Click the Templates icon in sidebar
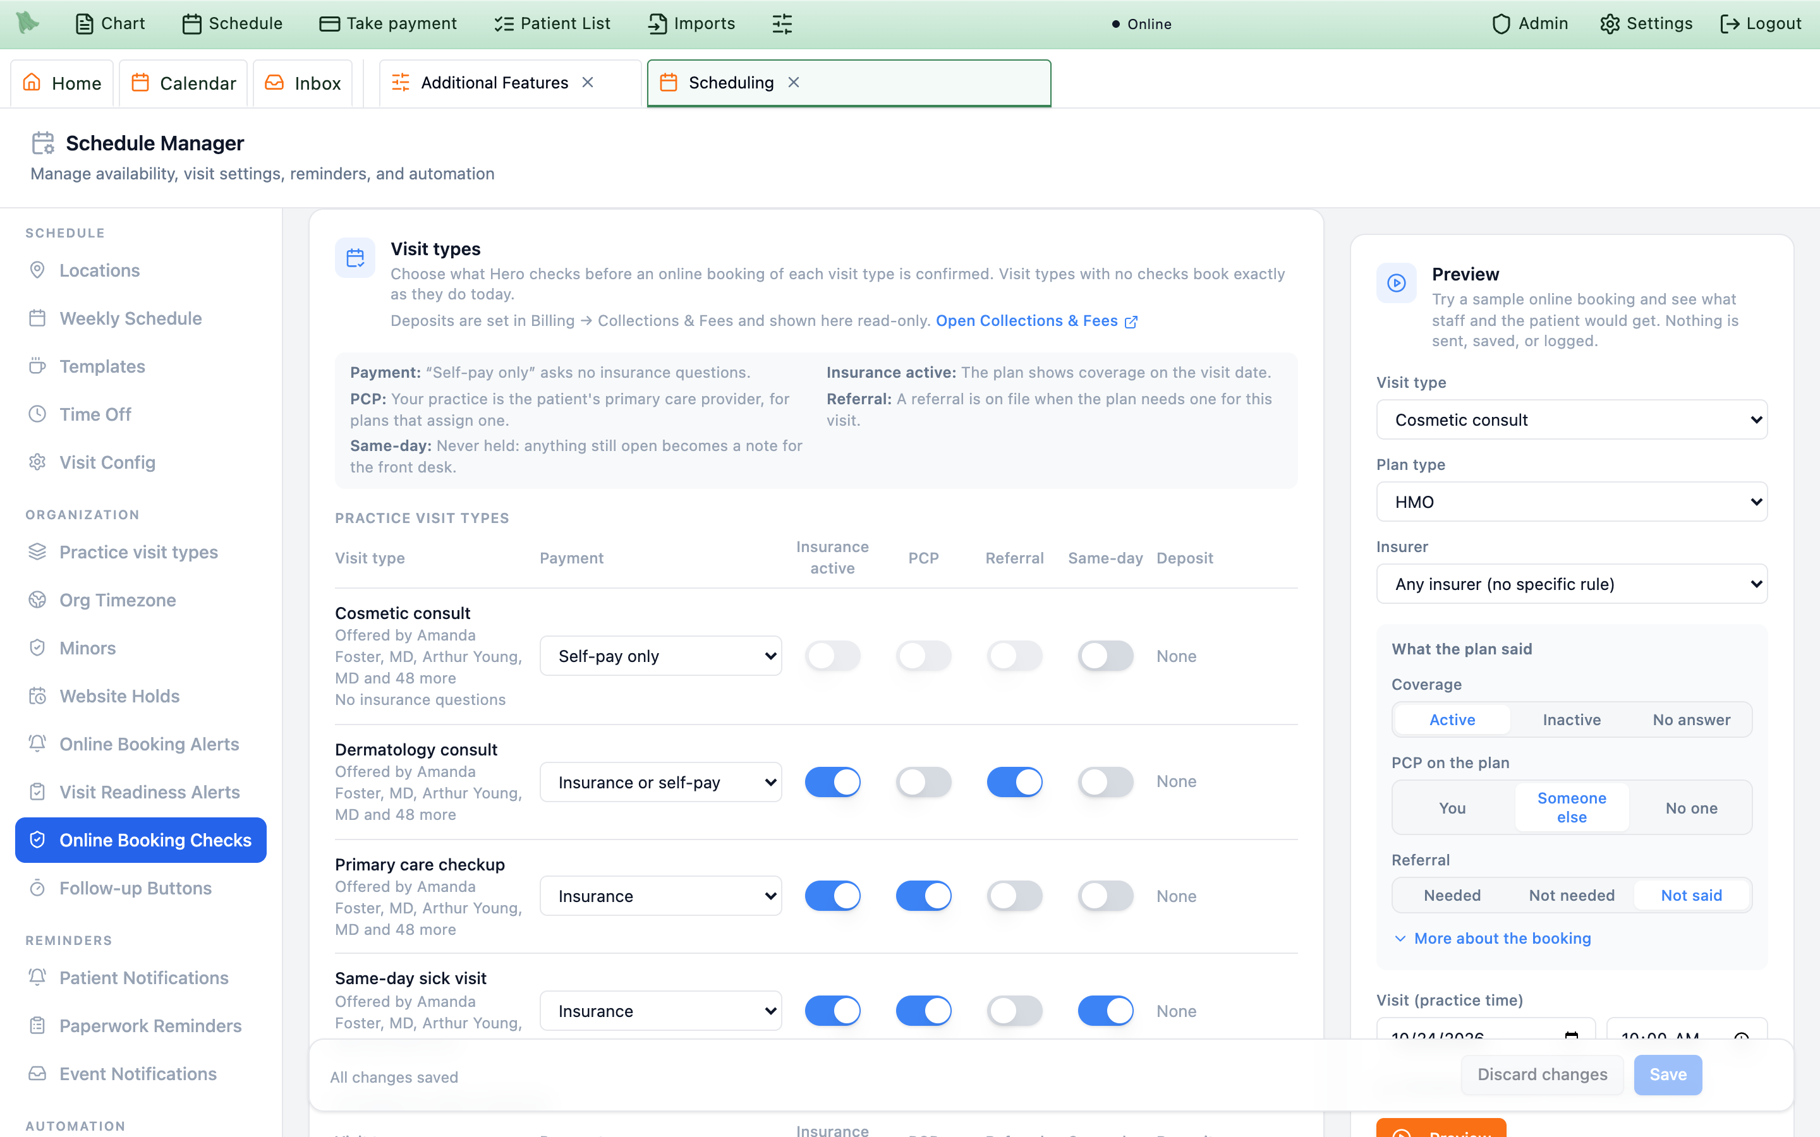The height and width of the screenshot is (1137, 1820). click(37, 366)
